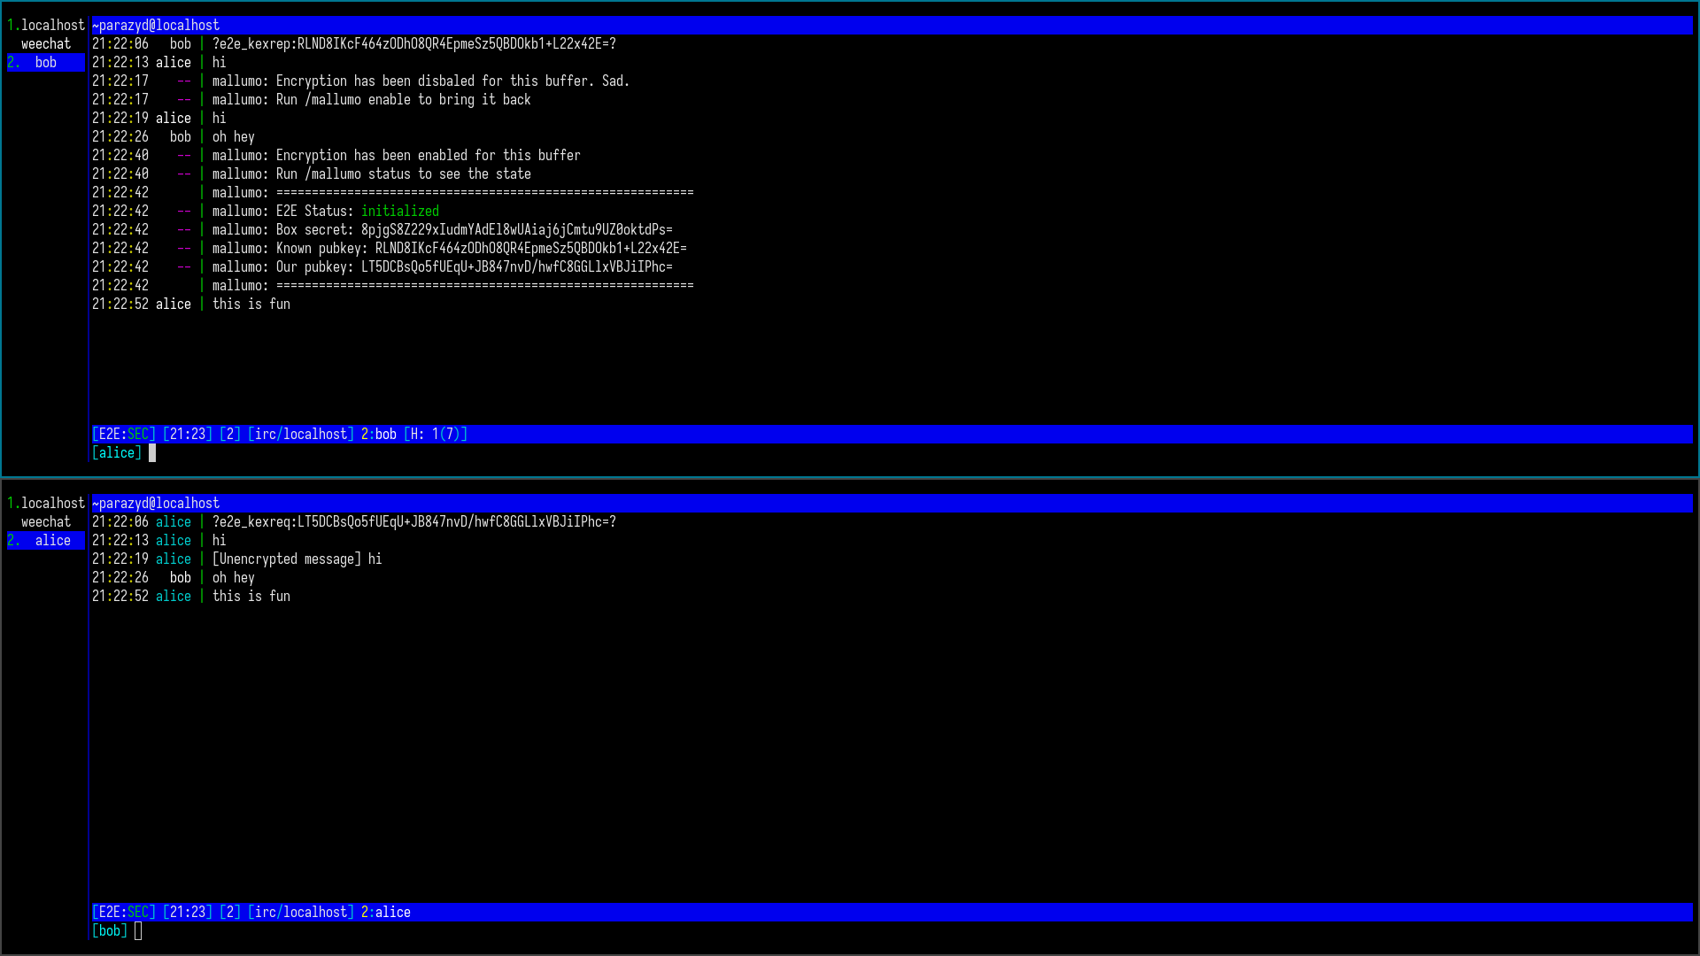Click green 'initialized' E2E status text
1700x956 pixels.
(399, 212)
